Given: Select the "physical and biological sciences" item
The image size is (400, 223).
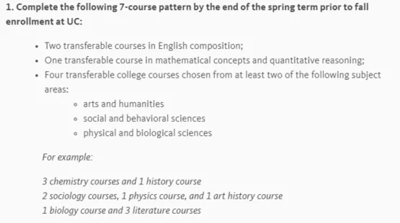Looking at the screenshot, I should 147,133.
